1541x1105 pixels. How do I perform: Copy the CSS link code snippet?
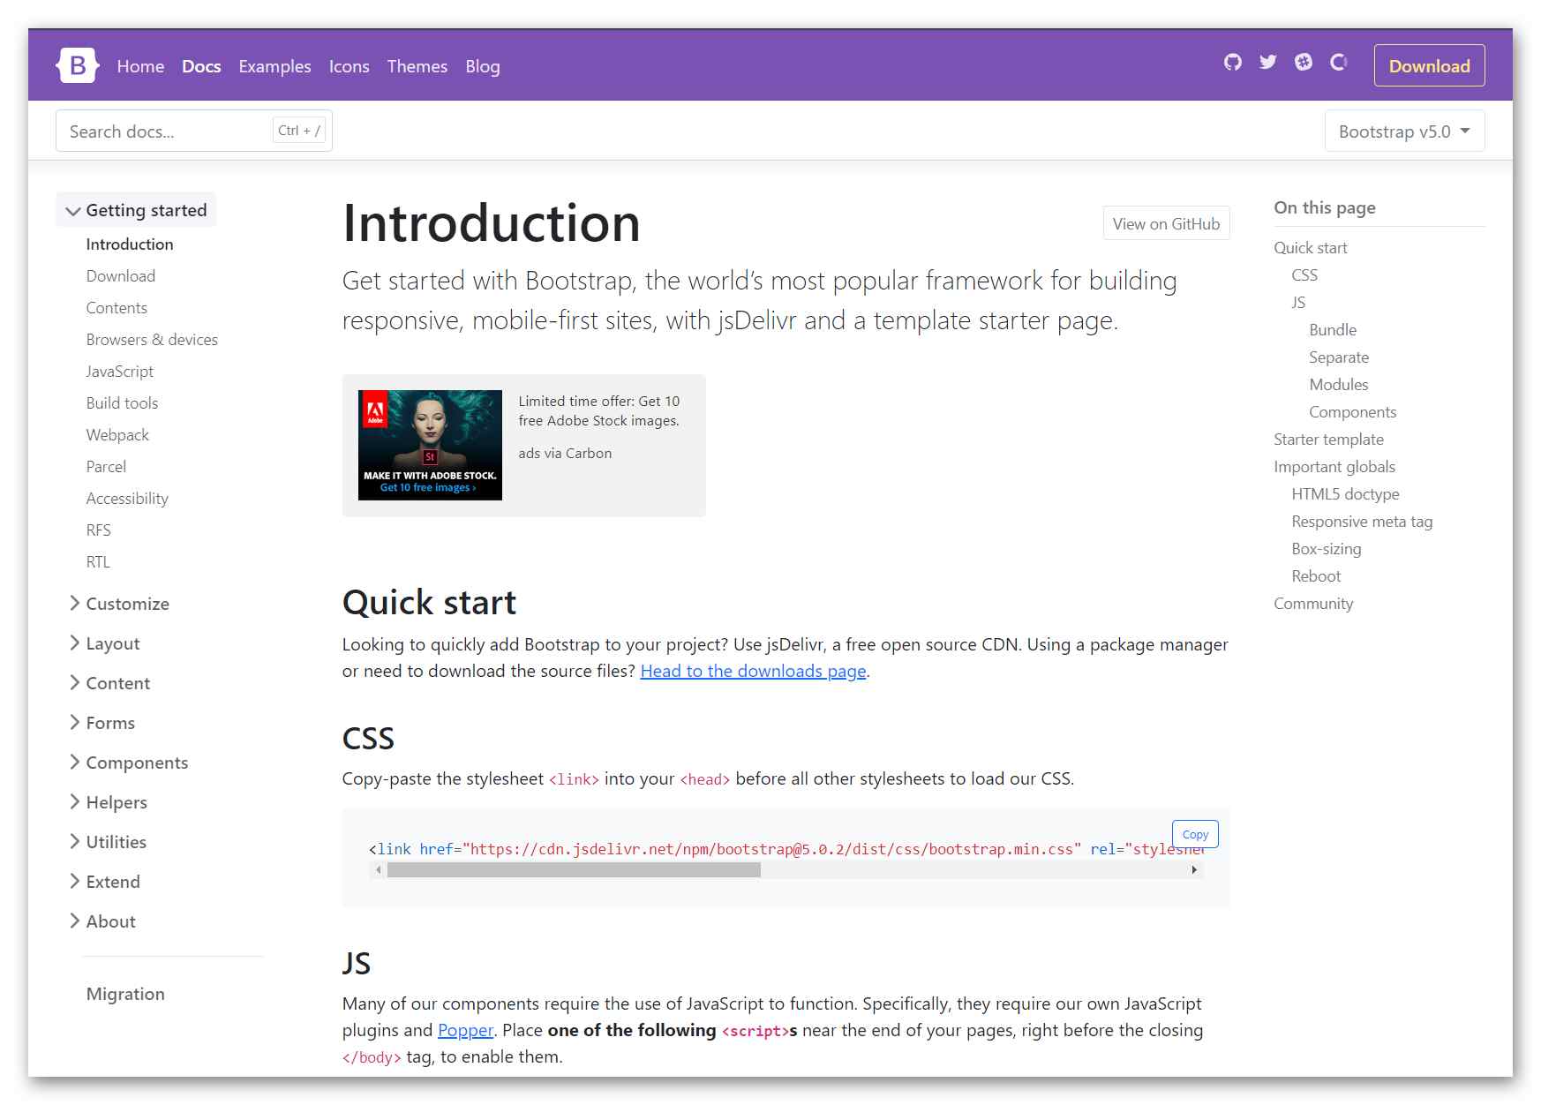[x=1195, y=834]
